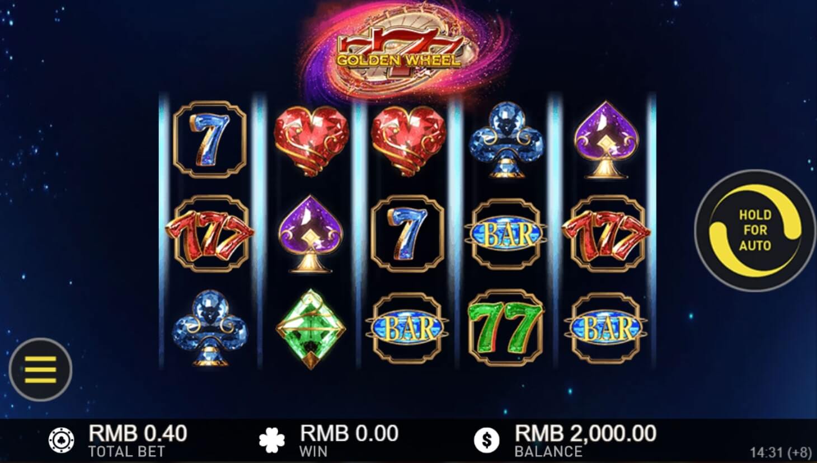The height and width of the screenshot is (463, 817).
Task: Tap the clover win icon
Action: (272, 440)
